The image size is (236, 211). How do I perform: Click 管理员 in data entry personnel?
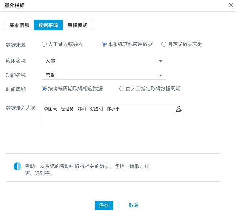point(67,109)
